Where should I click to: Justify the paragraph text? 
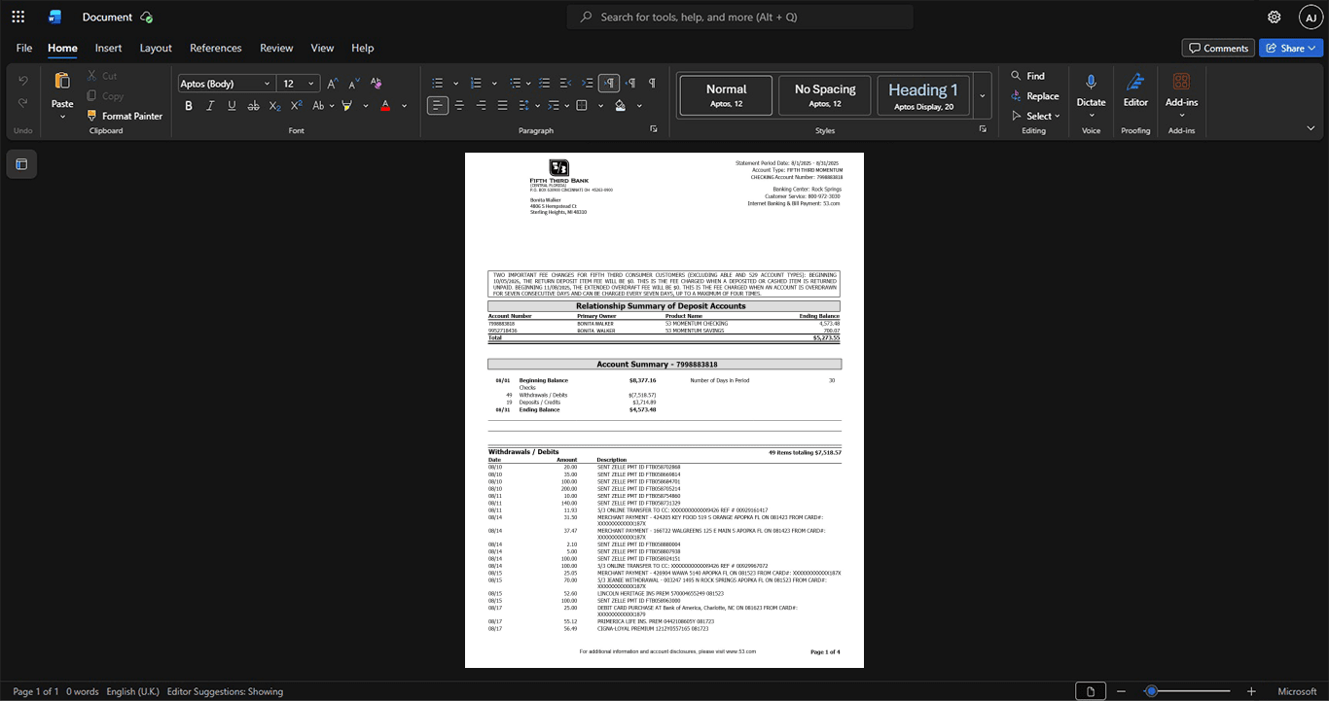click(x=502, y=105)
